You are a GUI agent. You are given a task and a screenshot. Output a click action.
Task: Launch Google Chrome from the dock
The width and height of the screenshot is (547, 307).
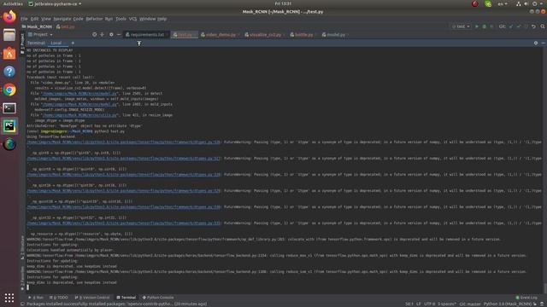click(x=9, y=90)
